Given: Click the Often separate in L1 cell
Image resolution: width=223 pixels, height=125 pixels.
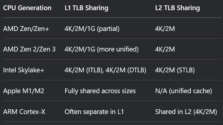Looking at the screenshot, I should [94, 112].
